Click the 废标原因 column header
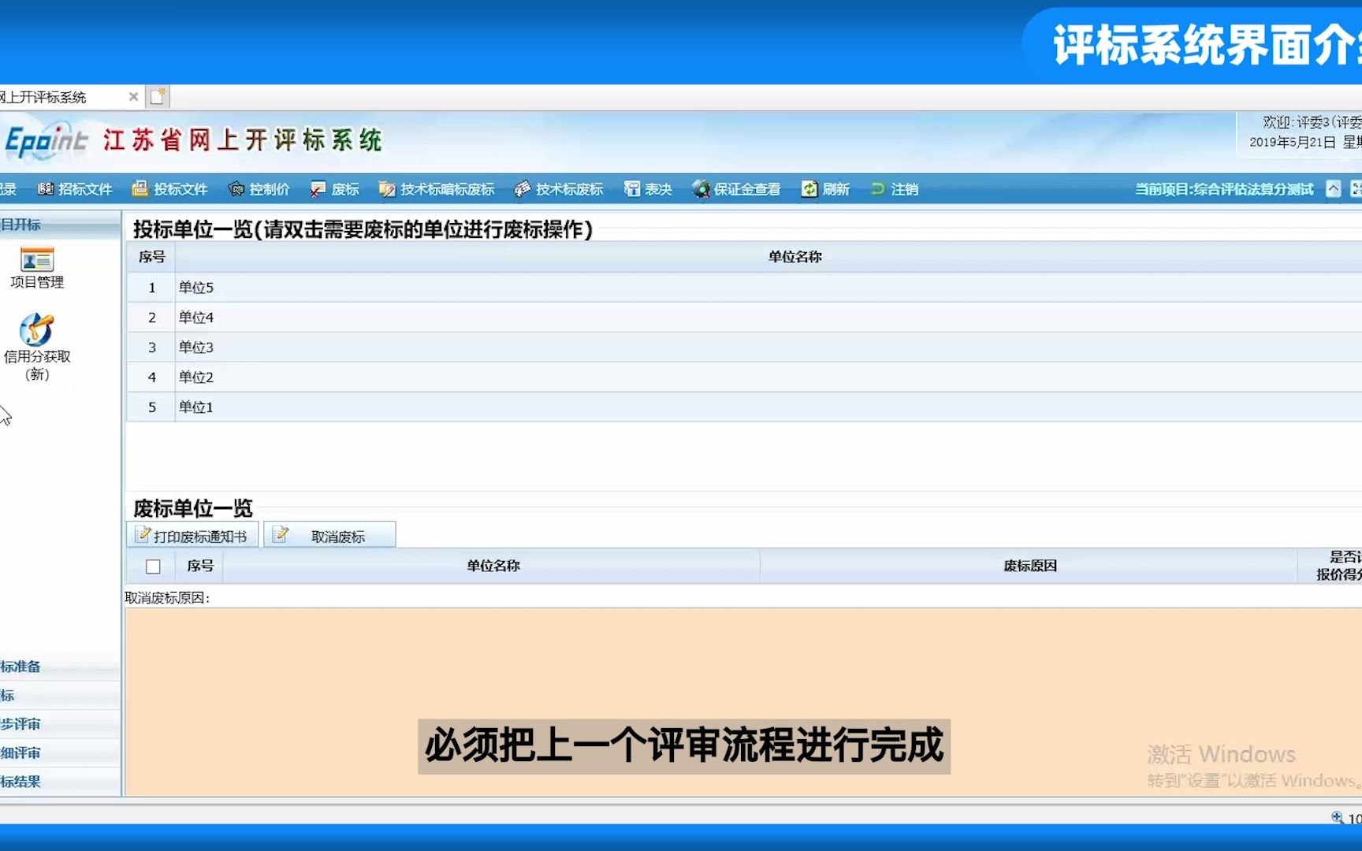 coord(1029,566)
